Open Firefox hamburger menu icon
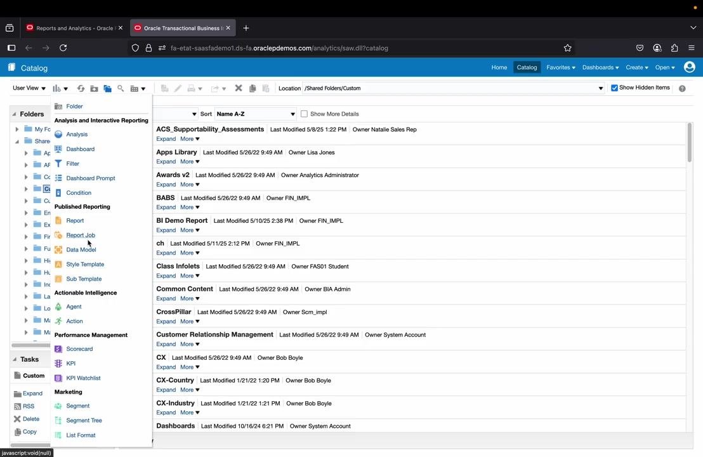 tap(692, 48)
